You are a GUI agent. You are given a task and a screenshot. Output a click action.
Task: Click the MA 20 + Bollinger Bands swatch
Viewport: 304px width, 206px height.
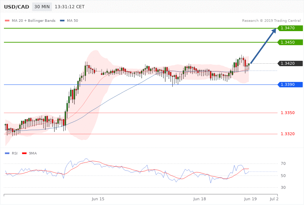(7, 20)
